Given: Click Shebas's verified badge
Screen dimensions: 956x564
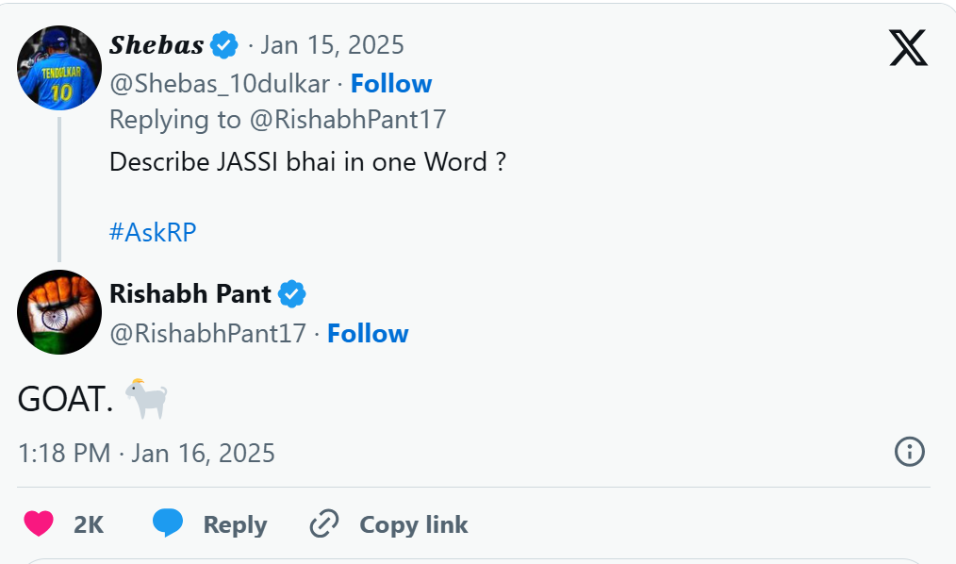Looking at the screenshot, I should click(223, 44).
